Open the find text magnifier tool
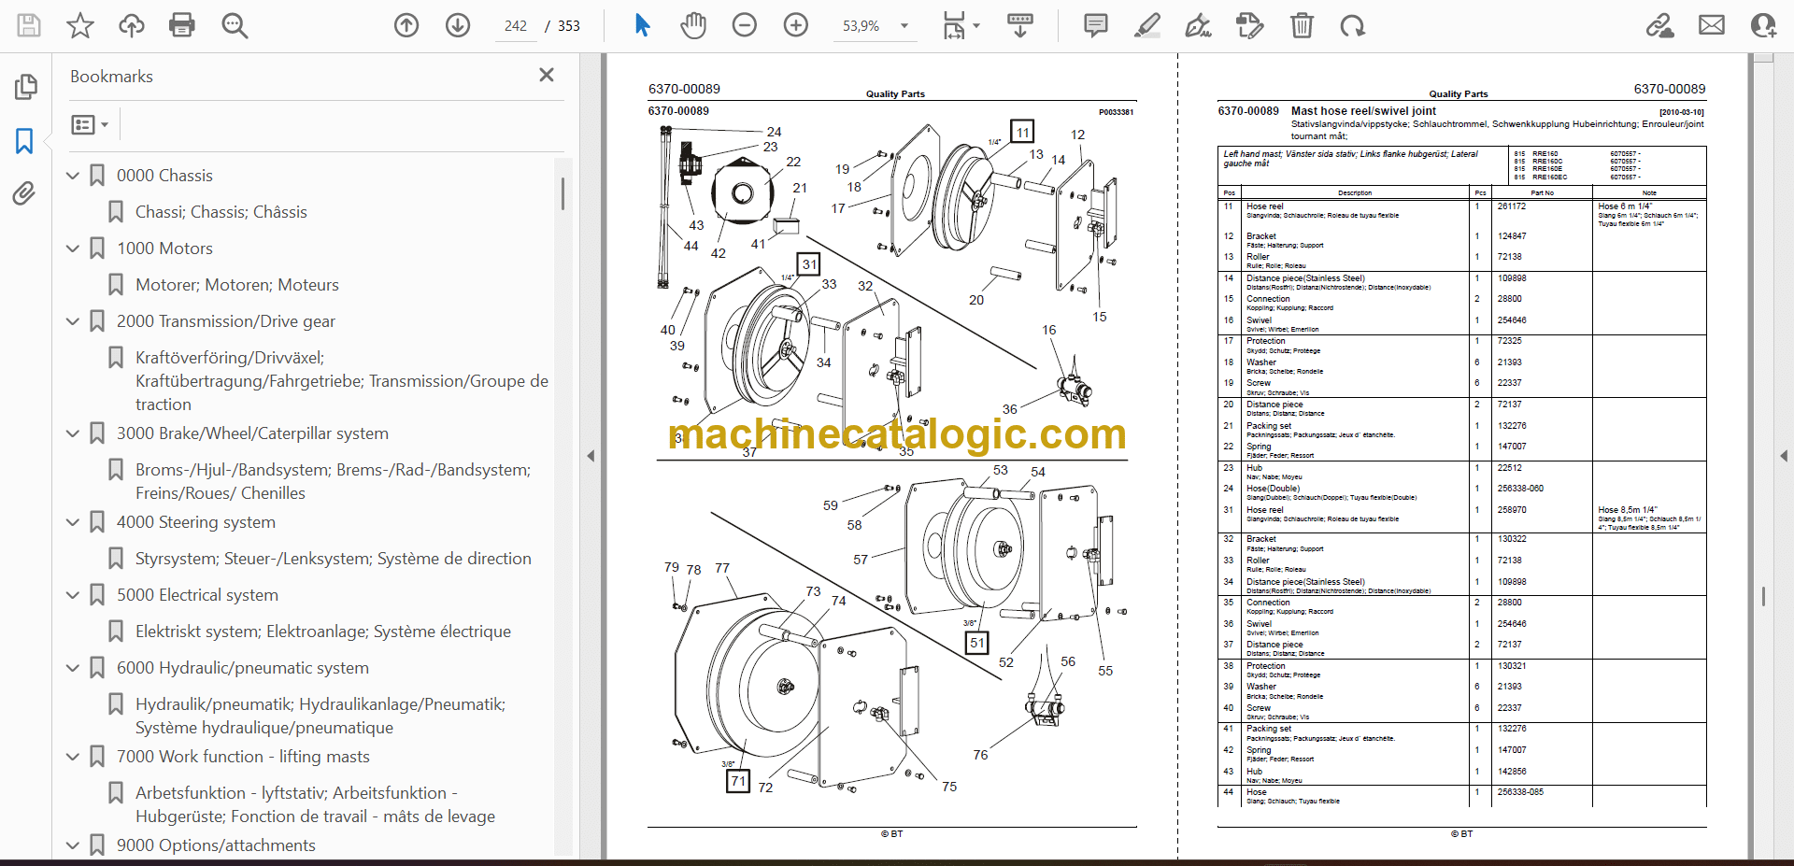Image resolution: width=1794 pixels, height=866 pixels. pos(235,25)
